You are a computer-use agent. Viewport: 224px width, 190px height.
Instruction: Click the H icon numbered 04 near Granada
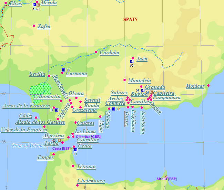point(143,90)
